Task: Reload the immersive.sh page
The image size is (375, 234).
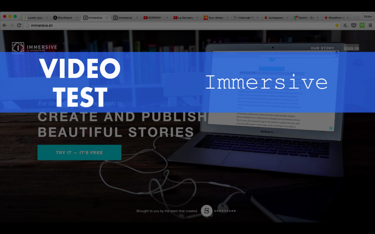Action: click(x=19, y=25)
